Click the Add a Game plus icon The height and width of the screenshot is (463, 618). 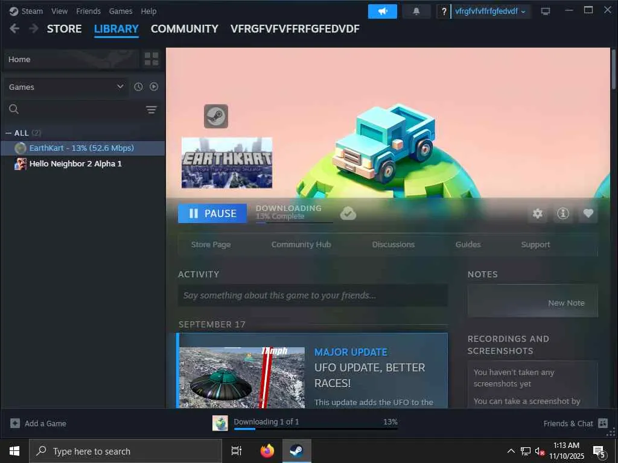click(15, 423)
